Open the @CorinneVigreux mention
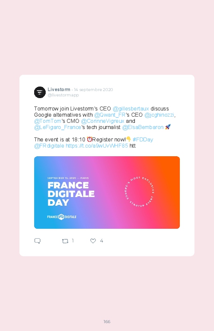The width and height of the screenshot is (214, 331). pyautogui.click(x=102, y=121)
